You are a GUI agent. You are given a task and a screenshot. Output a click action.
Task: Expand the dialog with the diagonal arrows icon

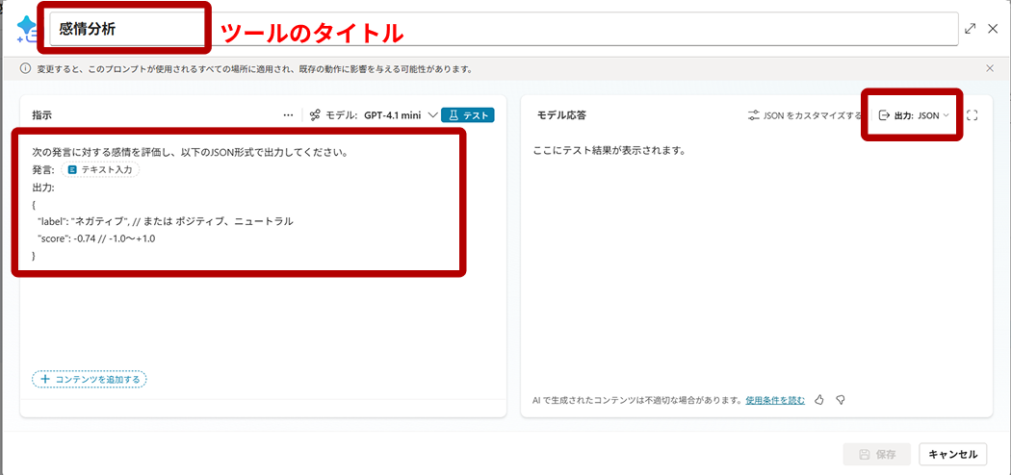[x=971, y=29]
